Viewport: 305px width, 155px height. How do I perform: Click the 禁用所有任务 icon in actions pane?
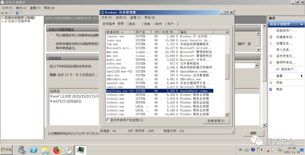pyautogui.click(x=271, y=62)
